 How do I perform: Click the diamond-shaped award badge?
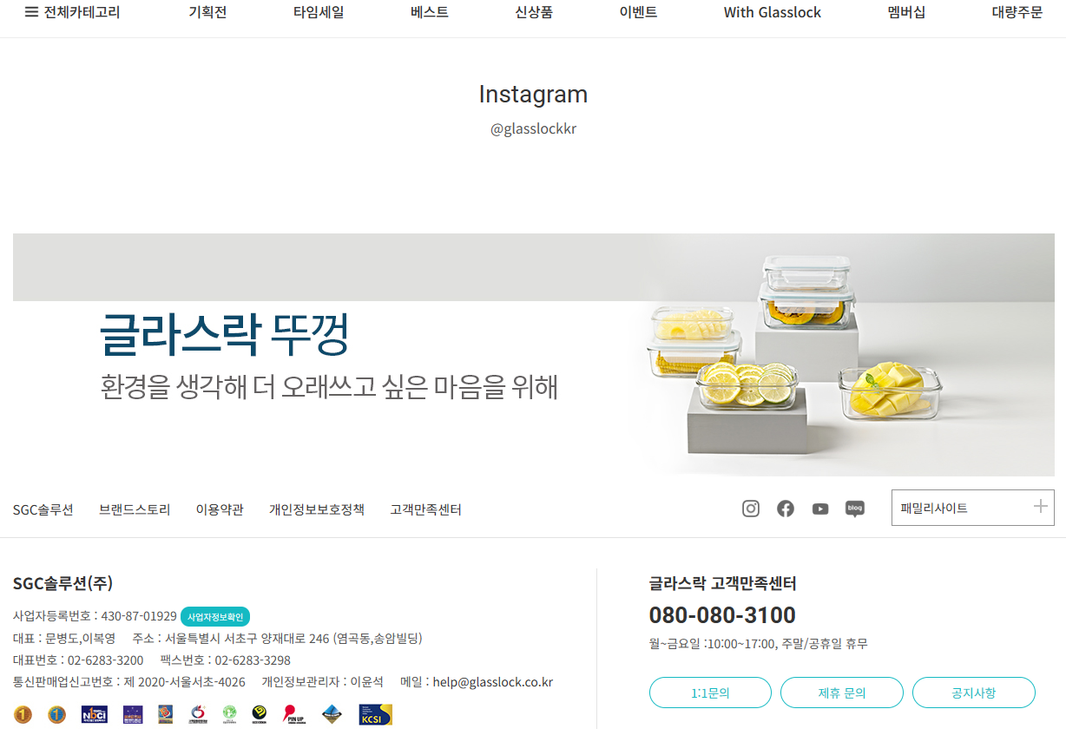332,714
